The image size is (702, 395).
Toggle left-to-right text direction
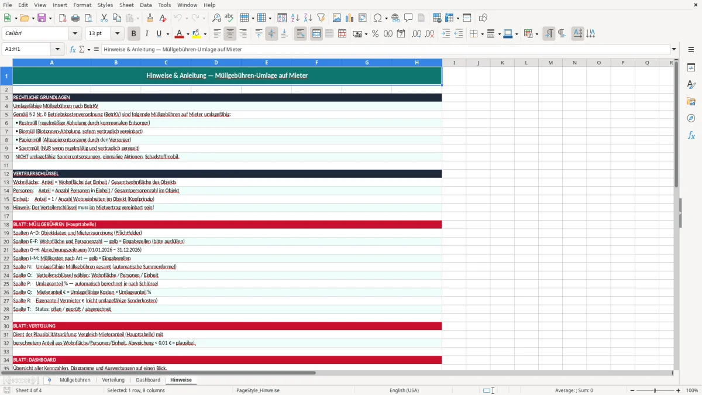[x=549, y=34]
